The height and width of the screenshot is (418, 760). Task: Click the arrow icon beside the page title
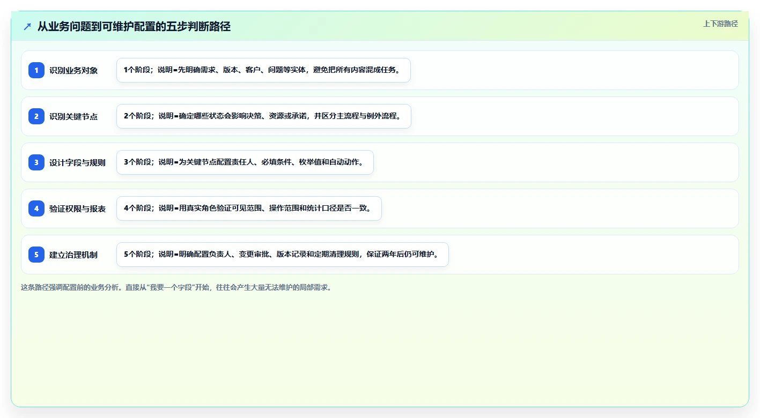(x=27, y=27)
